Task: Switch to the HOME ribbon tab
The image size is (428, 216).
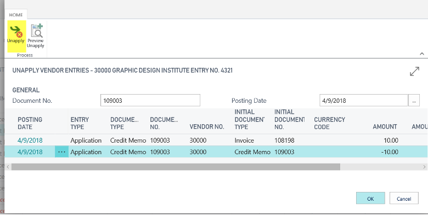Action: (16, 15)
